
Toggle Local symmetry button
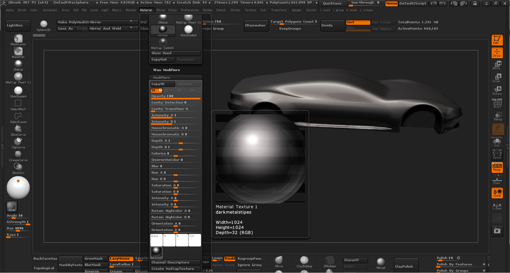click(x=497, y=193)
